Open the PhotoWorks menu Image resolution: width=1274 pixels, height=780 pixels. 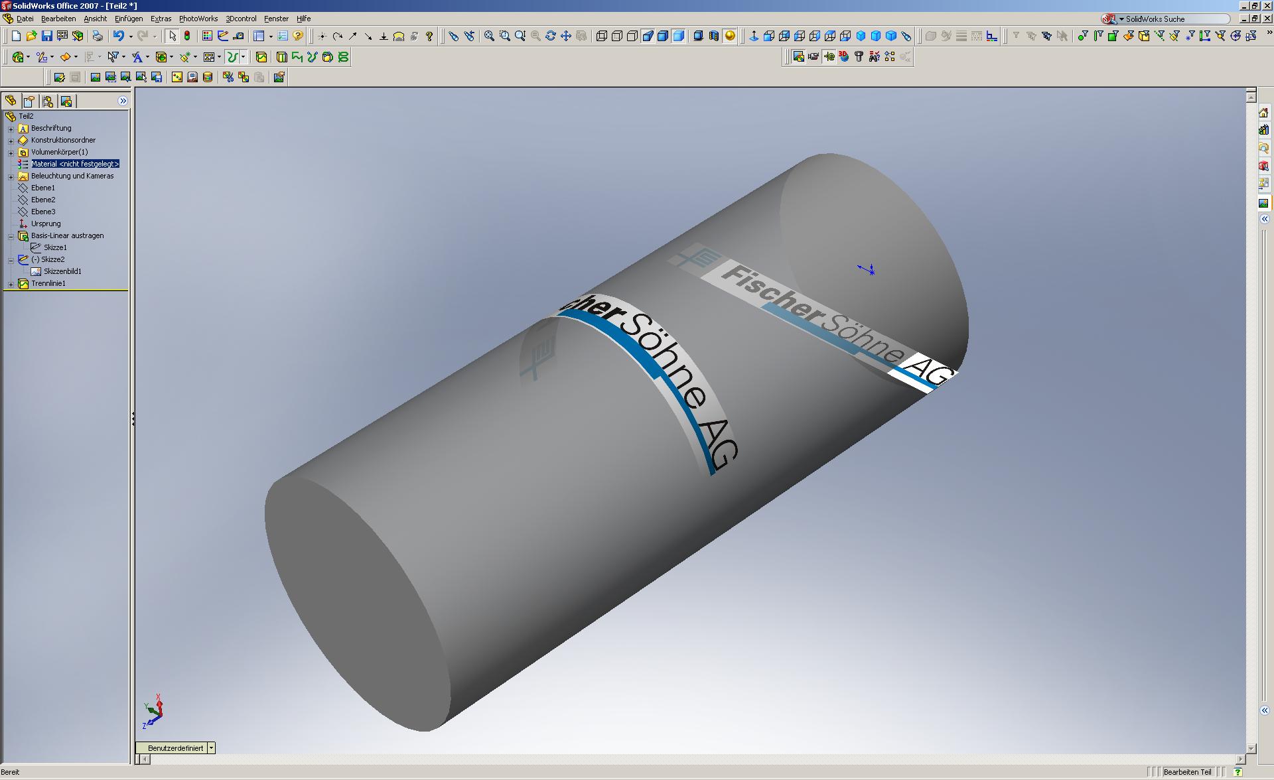[x=198, y=19]
